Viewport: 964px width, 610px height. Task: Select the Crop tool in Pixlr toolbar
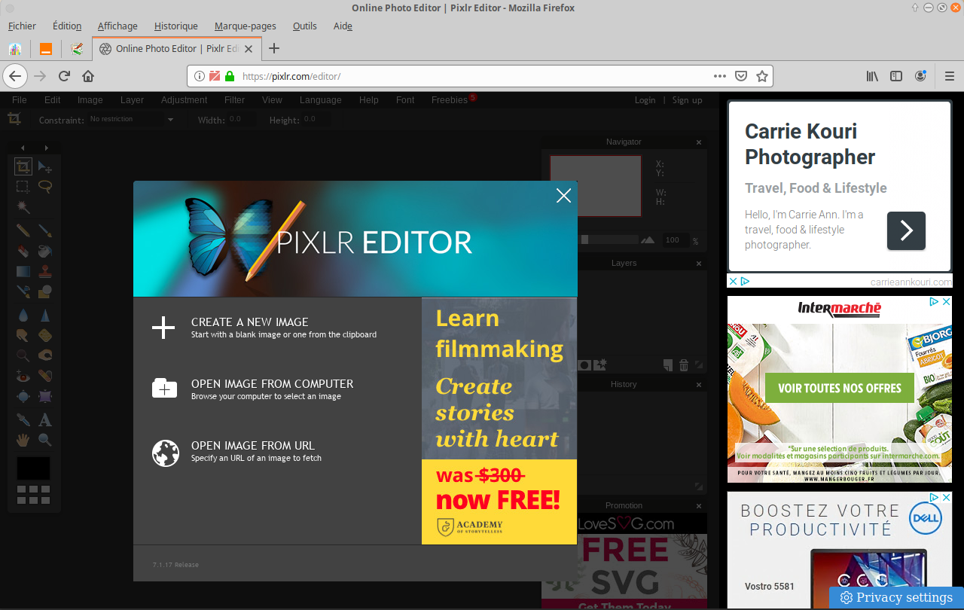(23, 167)
